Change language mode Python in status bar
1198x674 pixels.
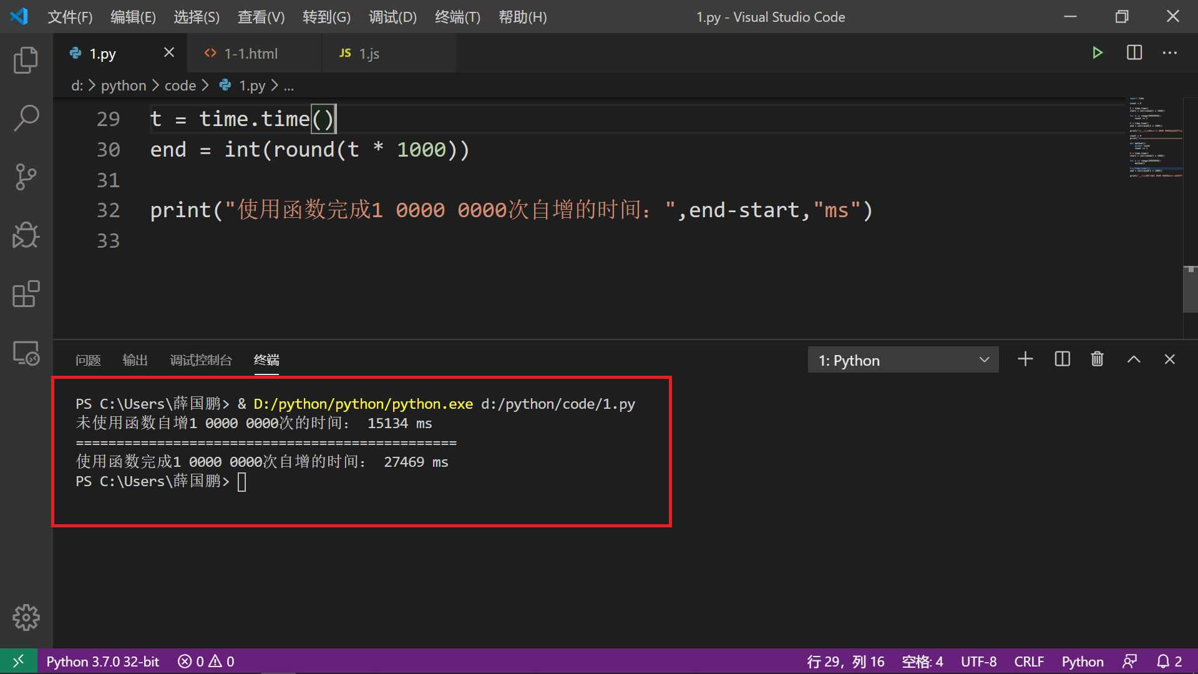[x=1083, y=661]
